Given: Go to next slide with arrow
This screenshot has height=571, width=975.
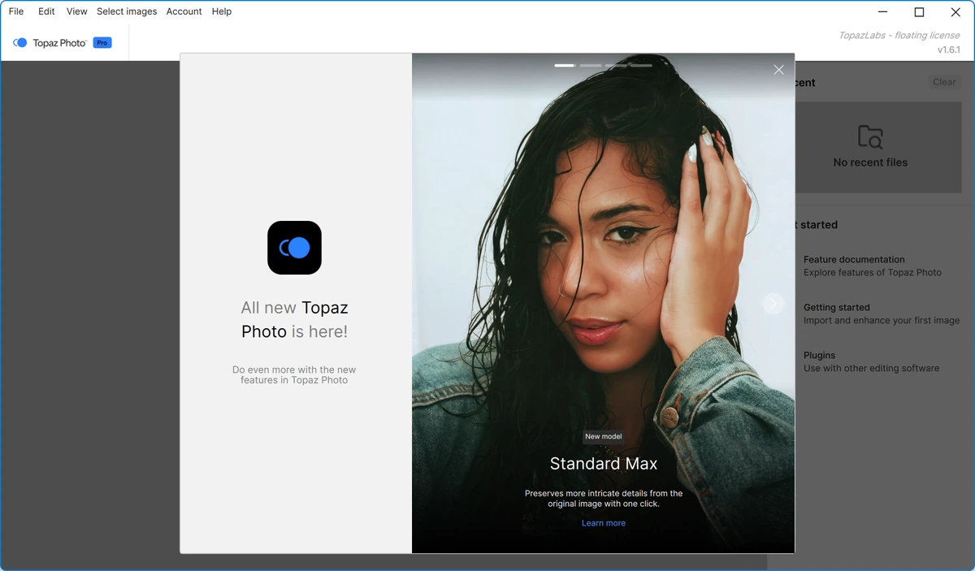Looking at the screenshot, I should [x=773, y=303].
